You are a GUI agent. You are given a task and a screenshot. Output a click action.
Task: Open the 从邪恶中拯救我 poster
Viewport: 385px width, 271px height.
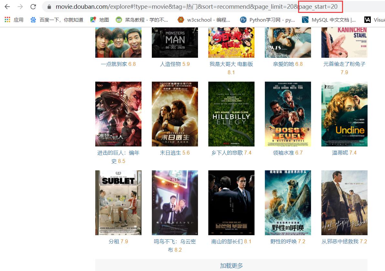(x=344, y=203)
